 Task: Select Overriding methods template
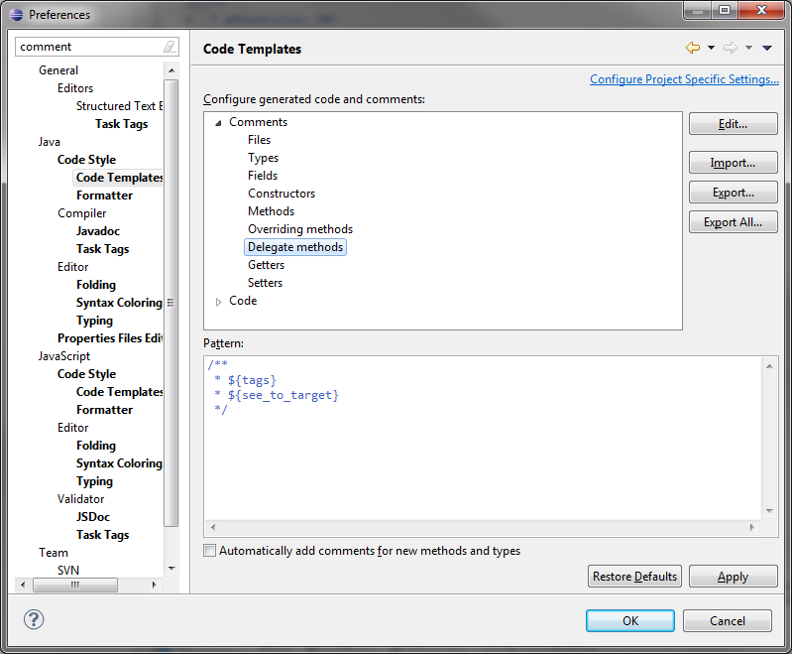click(x=300, y=229)
